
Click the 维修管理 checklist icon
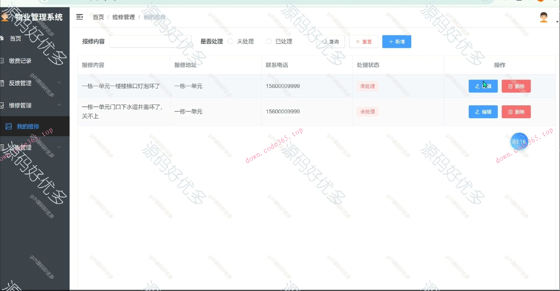coord(1,105)
